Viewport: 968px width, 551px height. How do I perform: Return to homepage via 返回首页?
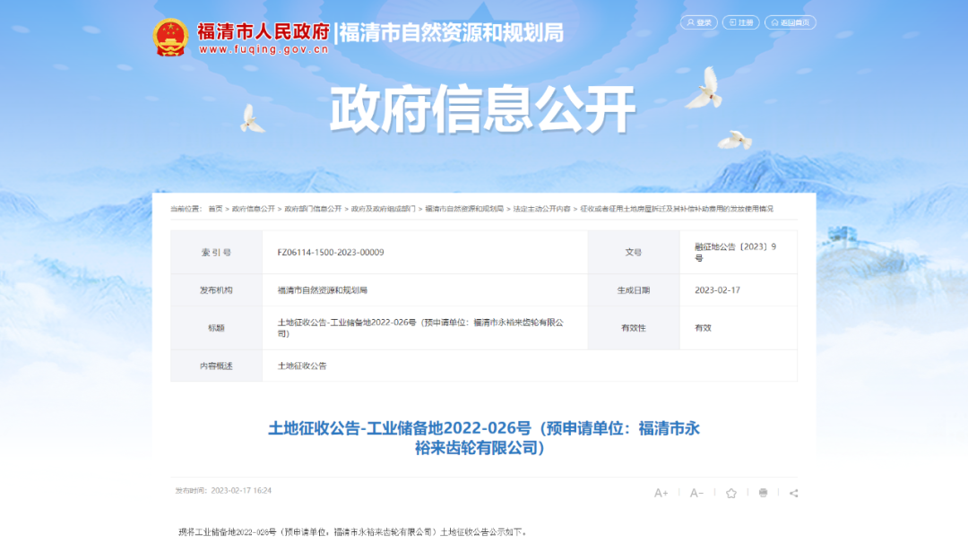(x=790, y=22)
